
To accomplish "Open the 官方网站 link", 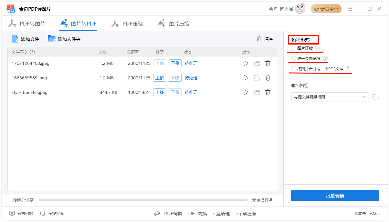I will click(21, 213).
